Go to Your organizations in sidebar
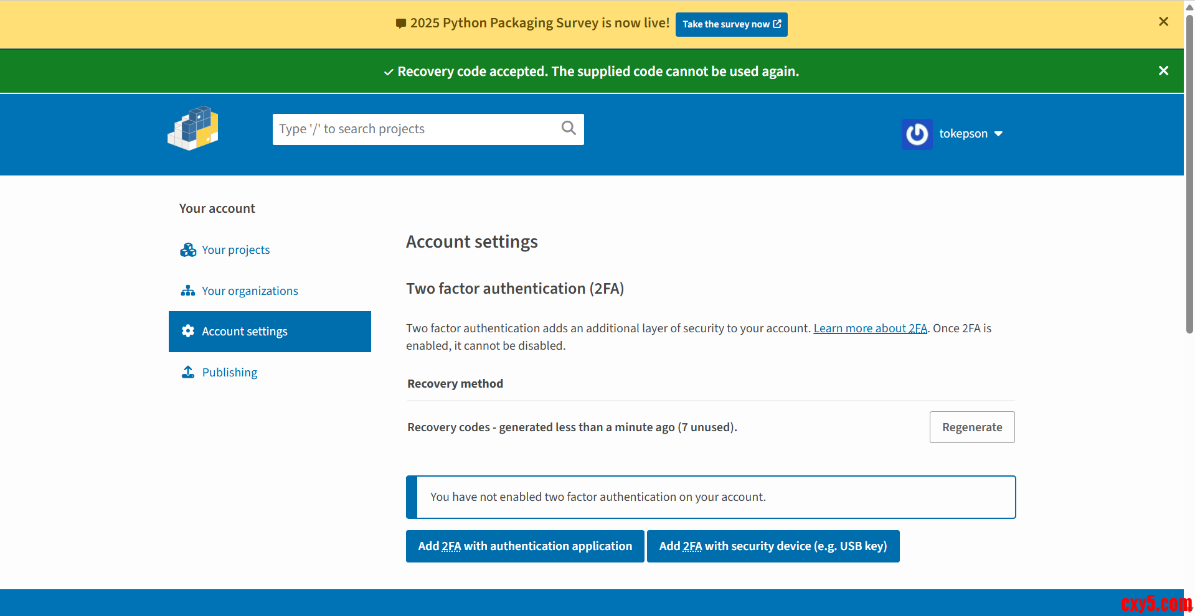This screenshot has height=616, width=1195. pyautogui.click(x=250, y=291)
